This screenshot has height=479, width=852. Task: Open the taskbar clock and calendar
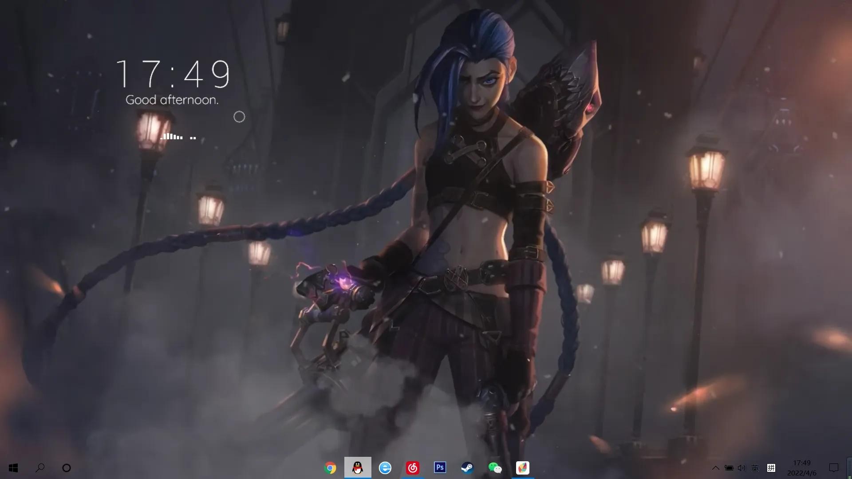[x=801, y=468]
